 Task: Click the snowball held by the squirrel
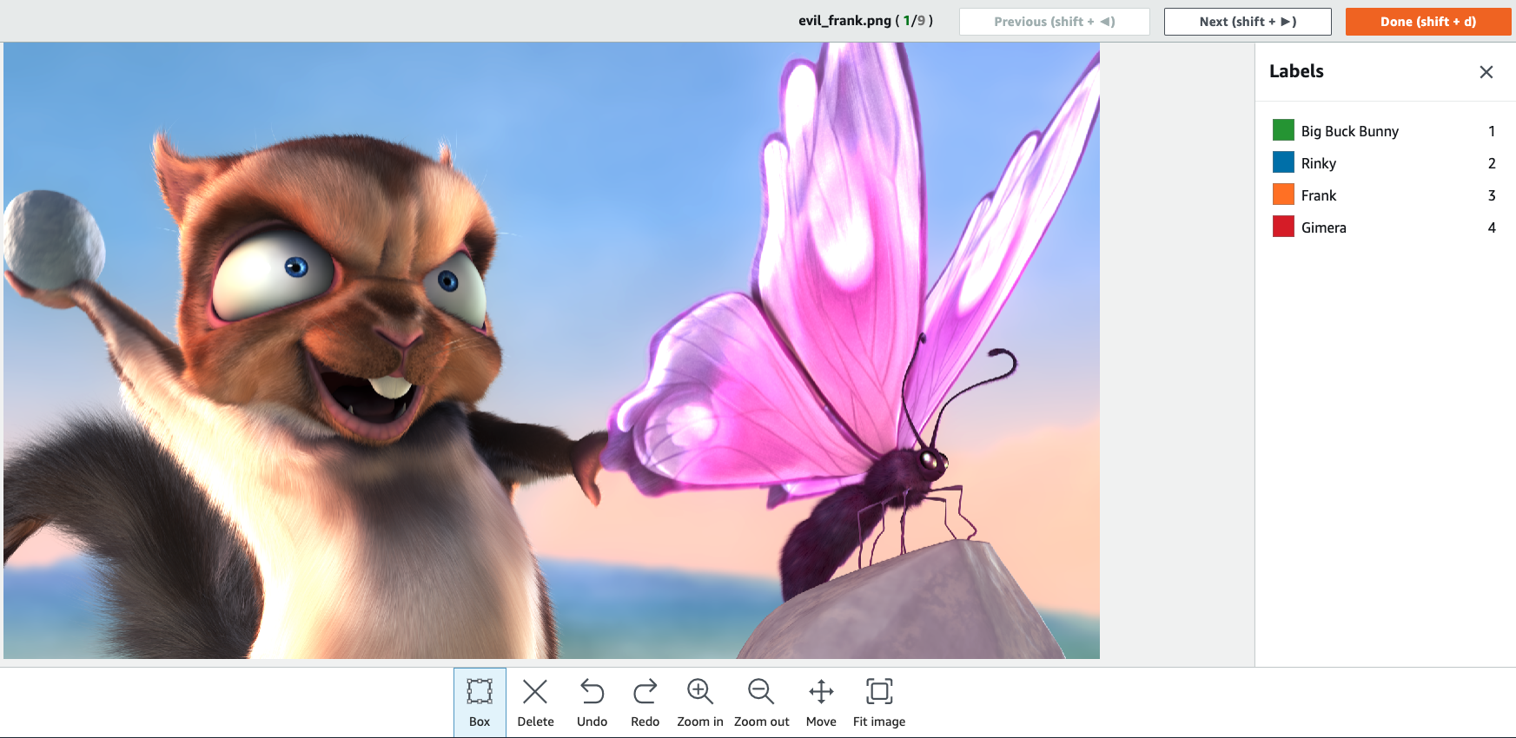[52, 240]
